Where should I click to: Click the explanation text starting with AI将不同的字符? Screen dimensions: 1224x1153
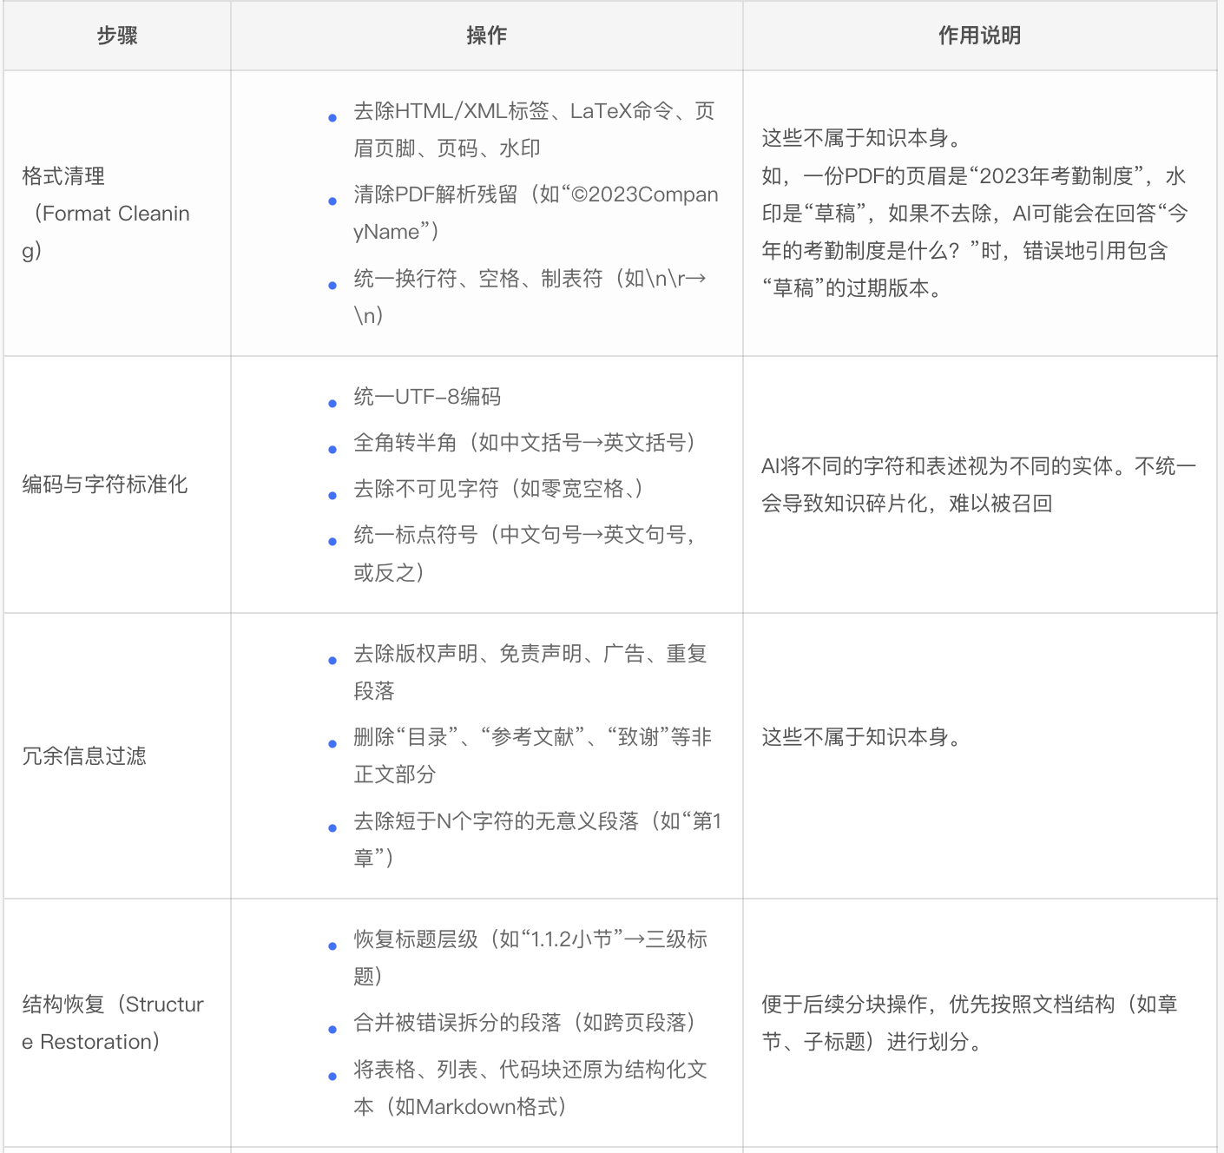click(978, 484)
